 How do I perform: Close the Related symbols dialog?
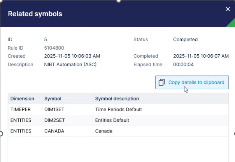point(228,9)
